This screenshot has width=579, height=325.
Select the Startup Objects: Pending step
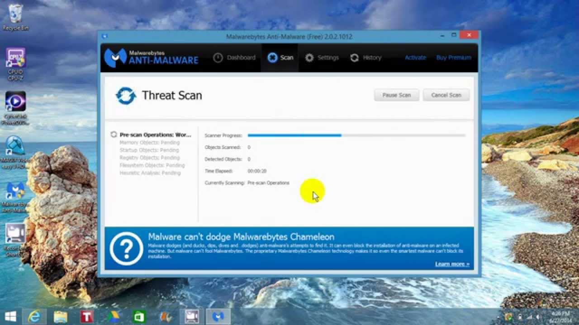pos(149,150)
